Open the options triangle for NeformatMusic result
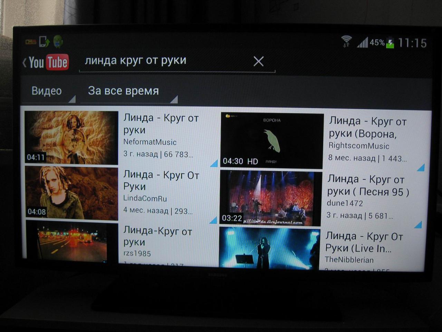 tap(214, 163)
